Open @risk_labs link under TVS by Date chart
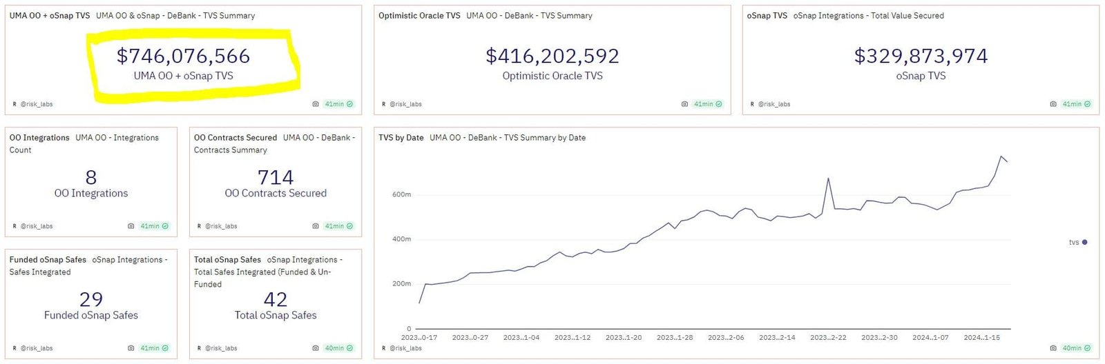Screen dimensions: 1105x364 [x=405, y=348]
